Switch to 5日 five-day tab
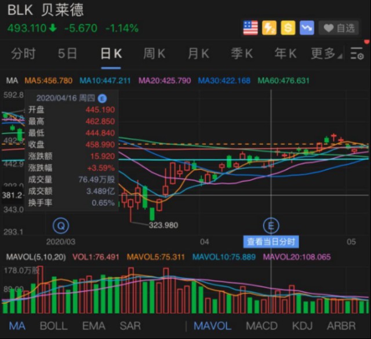 click(67, 53)
